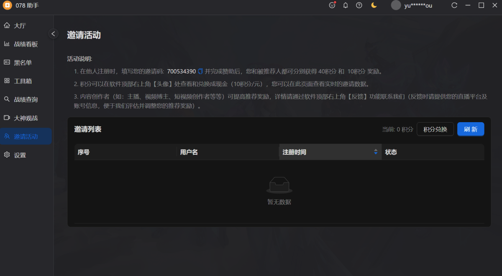Open 战绩看板 from the sidebar
This screenshot has width=502, height=276.
(26, 44)
